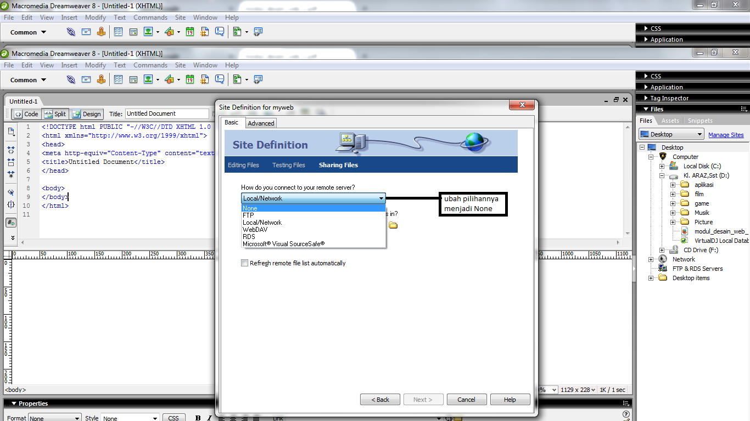Click the help question-mark icon in Properties panel

click(x=626, y=414)
